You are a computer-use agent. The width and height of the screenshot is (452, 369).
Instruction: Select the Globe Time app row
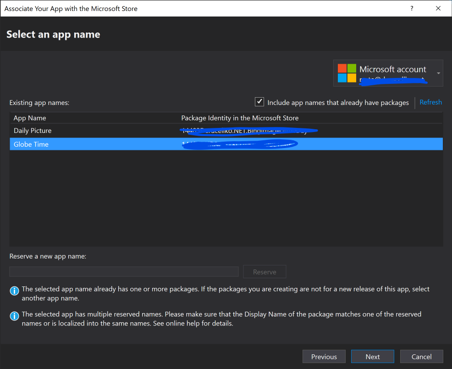coord(226,144)
